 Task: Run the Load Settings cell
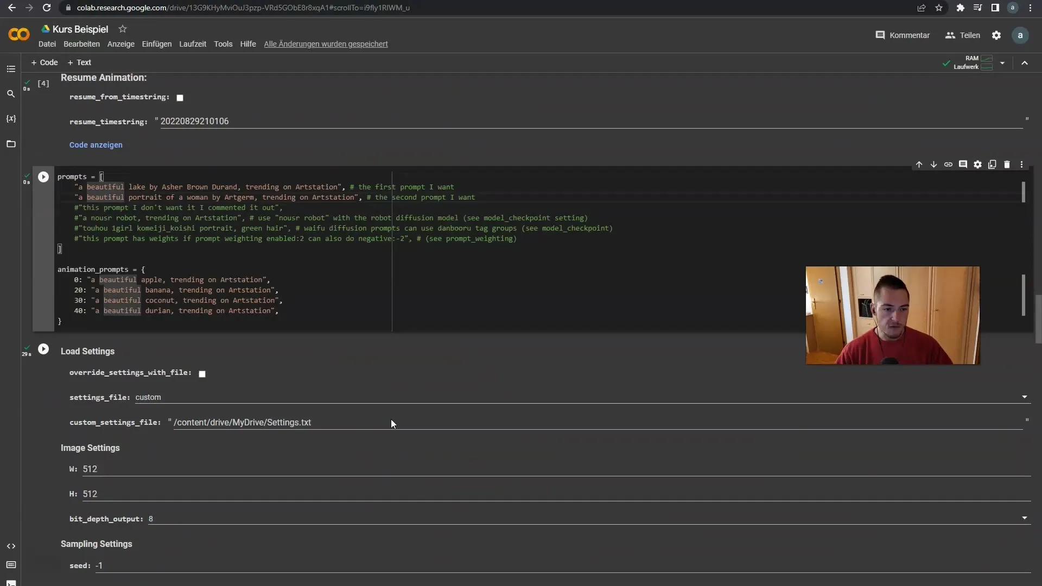(43, 349)
